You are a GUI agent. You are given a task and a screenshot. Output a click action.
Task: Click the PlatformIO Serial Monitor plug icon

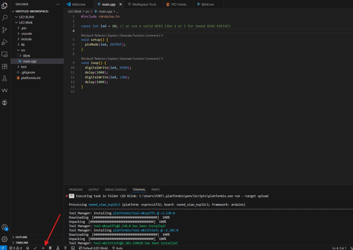point(65,248)
